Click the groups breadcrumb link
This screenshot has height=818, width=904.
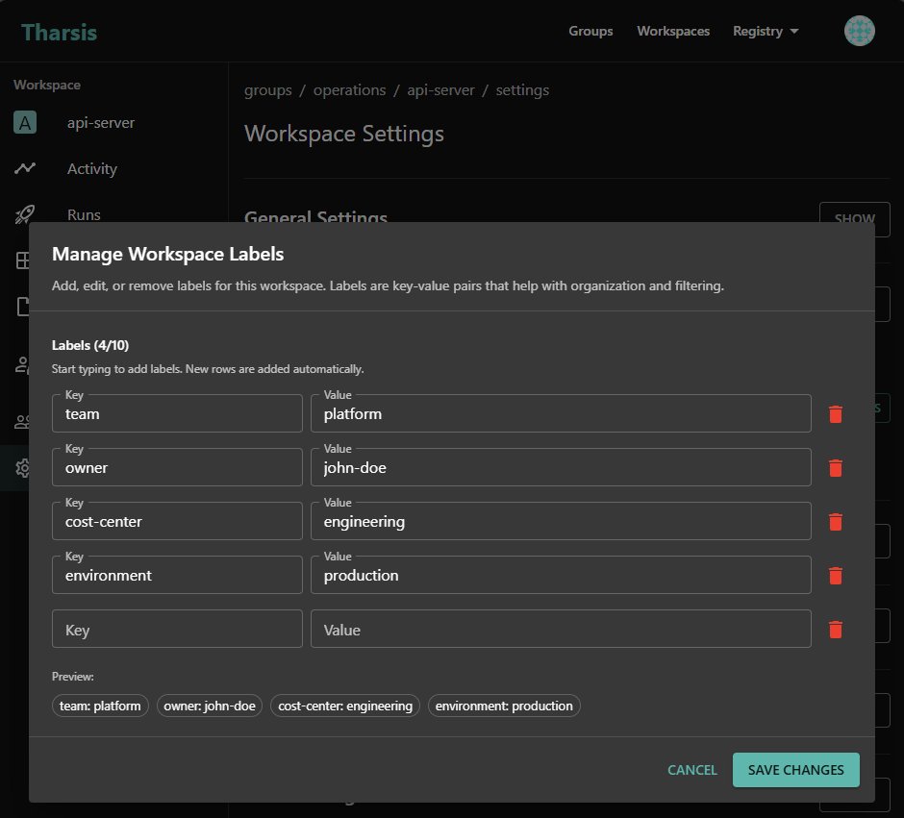click(x=267, y=89)
